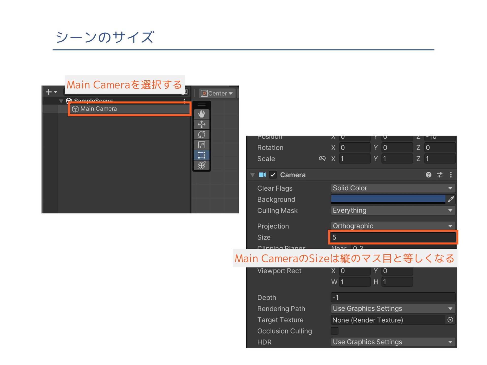Viewport: 487px width, 365px height.
Task: Collapse the Camera component foldout
Action: [252, 175]
